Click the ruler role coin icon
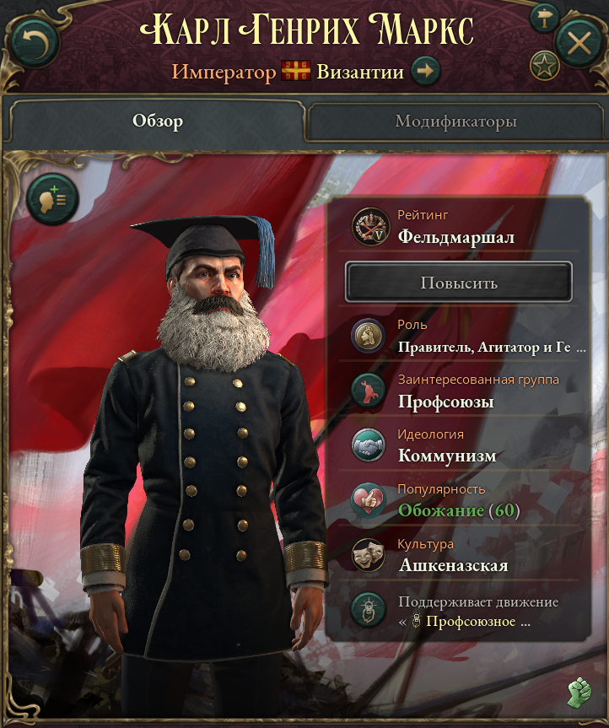 coord(368,336)
